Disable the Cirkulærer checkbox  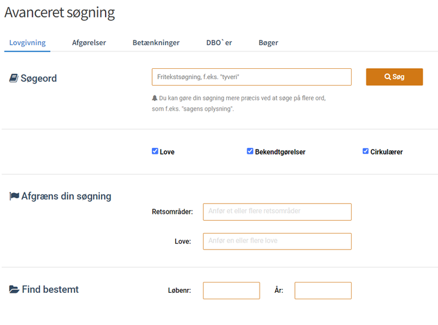click(366, 151)
